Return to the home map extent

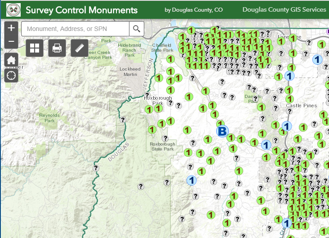11,60
